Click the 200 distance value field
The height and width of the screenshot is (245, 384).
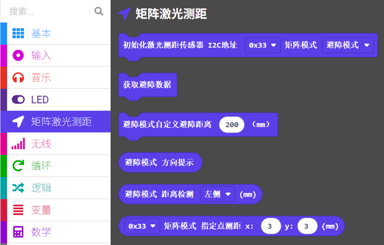click(232, 124)
